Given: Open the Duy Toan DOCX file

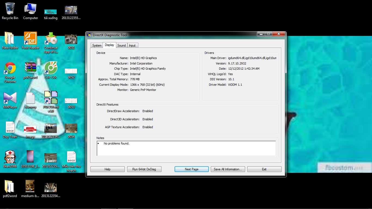Looking at the screenshot, I should click(x=10, y=128).
